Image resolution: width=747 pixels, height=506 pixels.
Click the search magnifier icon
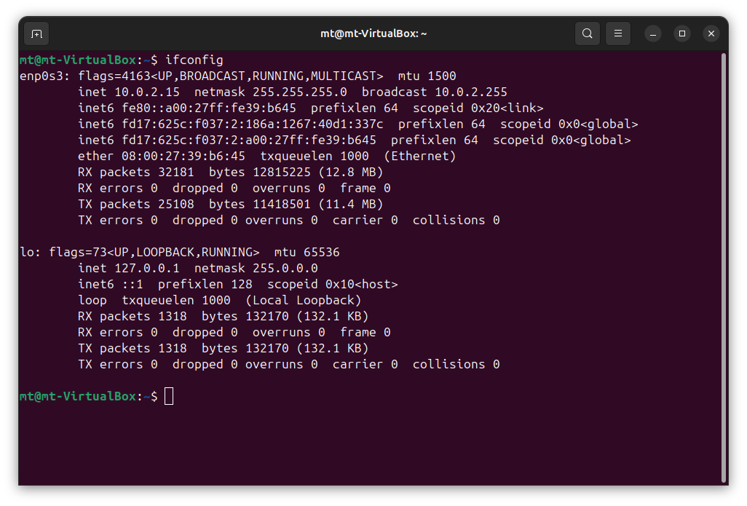pos(587,33)
